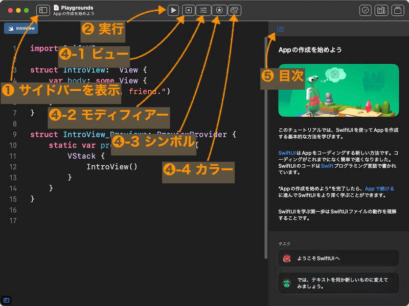Image resolution: width=409 pixels, height=306 pixels.
Task: Click the "Appの作成を始めよう" heading in guide
Action: (x=310, y=49)
